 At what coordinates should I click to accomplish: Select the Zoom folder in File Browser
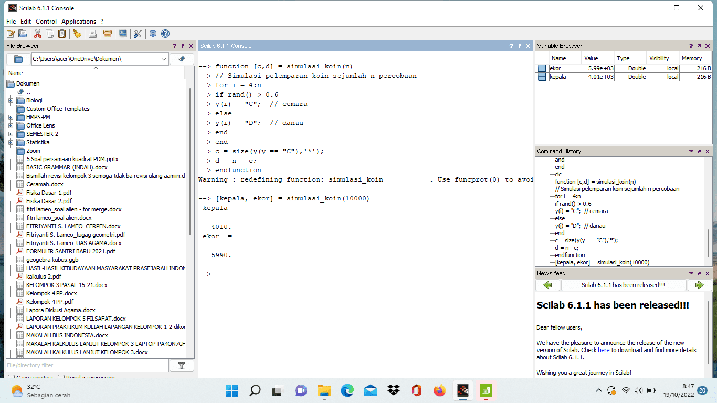pos(33,151)
